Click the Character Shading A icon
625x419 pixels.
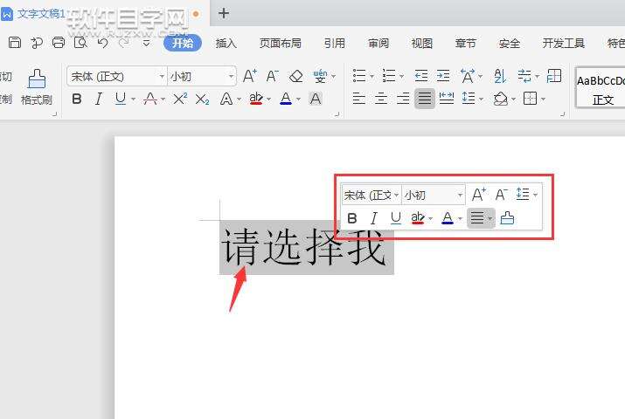pyautogui.click(x=316, y=99)
